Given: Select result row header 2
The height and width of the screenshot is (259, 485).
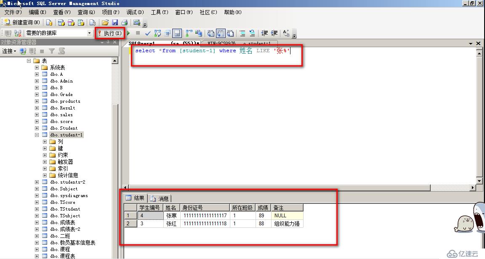Looking at the screenshot, I should coord(131,224).
